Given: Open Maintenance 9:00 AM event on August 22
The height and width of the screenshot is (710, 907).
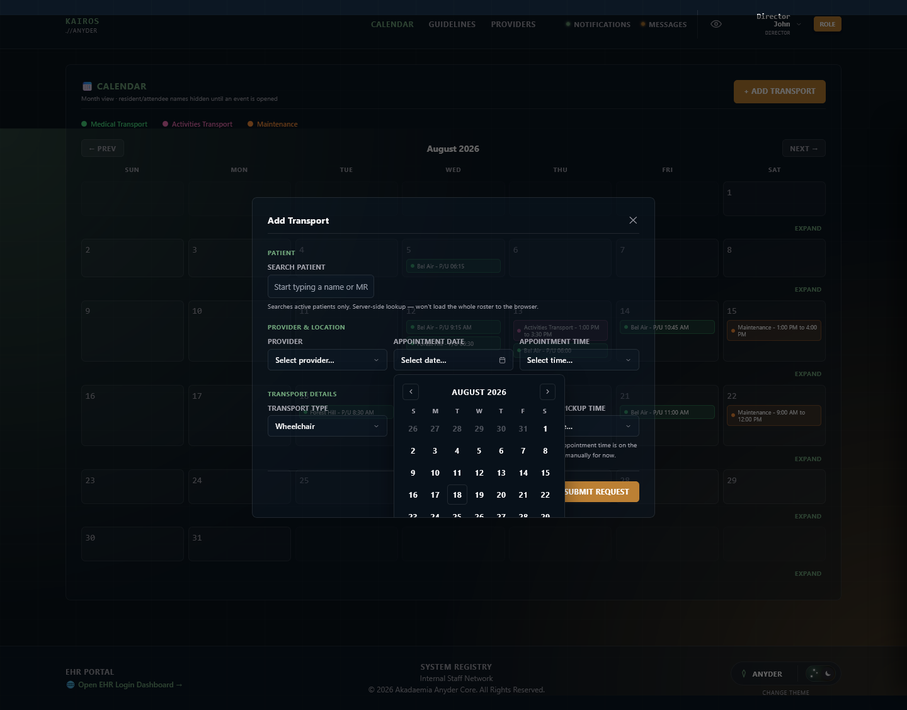Looking at the screenshot, I should [774, 416].
